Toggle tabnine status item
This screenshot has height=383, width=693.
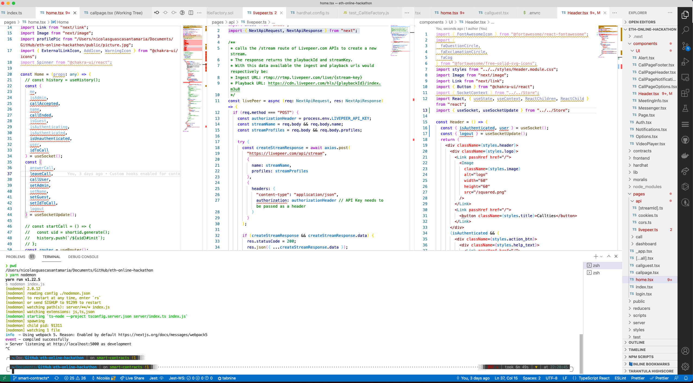coord(227,378)
